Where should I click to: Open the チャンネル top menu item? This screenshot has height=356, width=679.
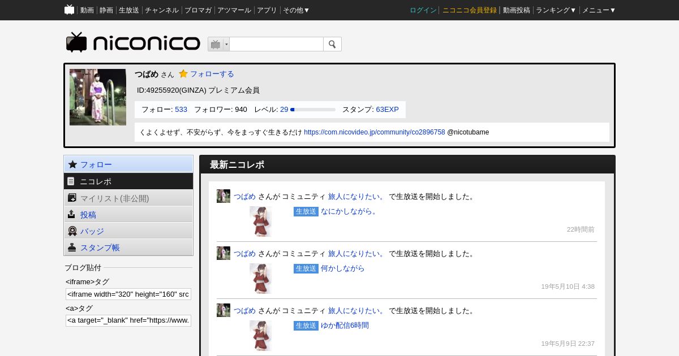(162, 10)
